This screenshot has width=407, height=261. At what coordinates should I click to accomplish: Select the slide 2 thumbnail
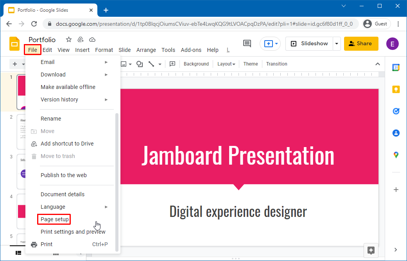point(21,132)
